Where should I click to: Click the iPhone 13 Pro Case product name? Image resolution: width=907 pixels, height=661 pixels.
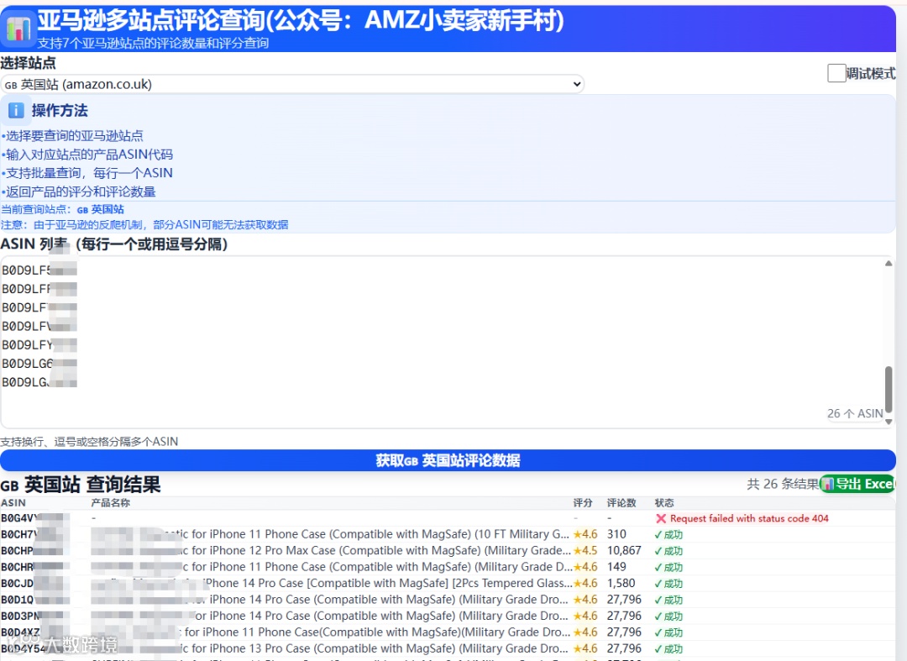pos(330,648)
